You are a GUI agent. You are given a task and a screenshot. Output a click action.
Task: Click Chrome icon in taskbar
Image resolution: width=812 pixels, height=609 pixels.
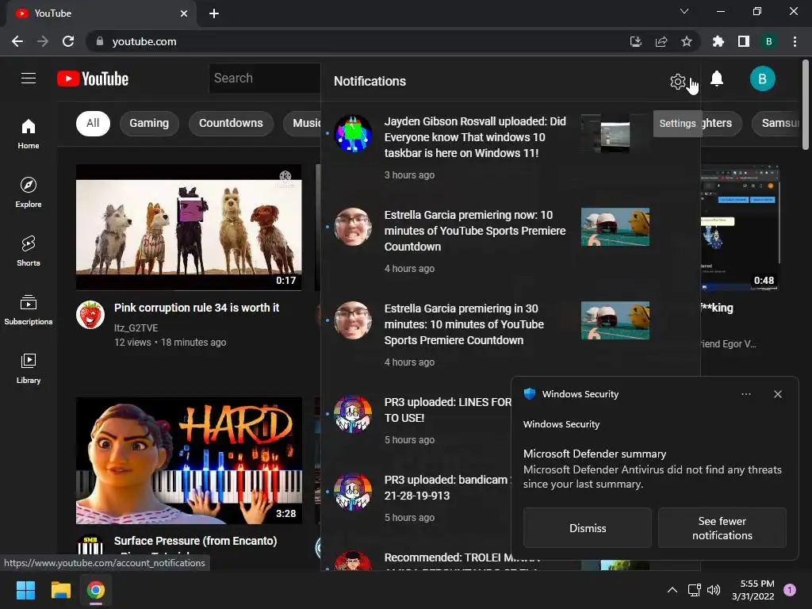96,590
